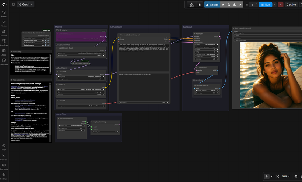
Task: Open the clip_name combo in Load CLIP
Action: pos(81,90)
